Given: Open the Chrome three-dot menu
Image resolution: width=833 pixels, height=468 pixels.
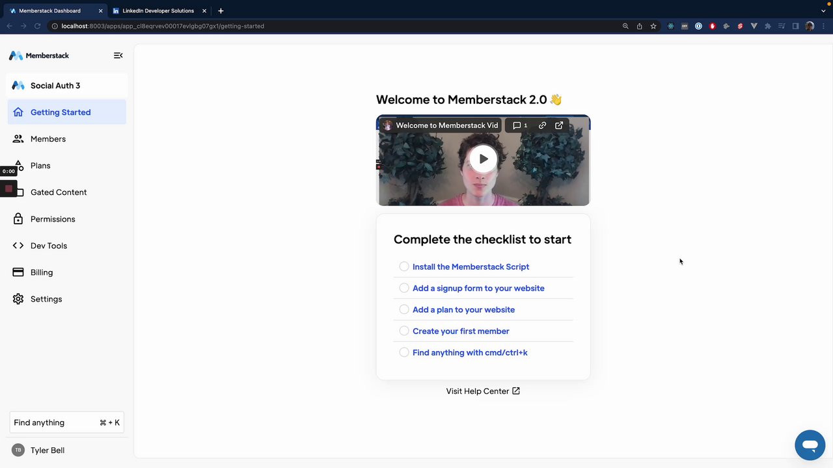Looking at the screenshot, I should click(x=823, y=26).
